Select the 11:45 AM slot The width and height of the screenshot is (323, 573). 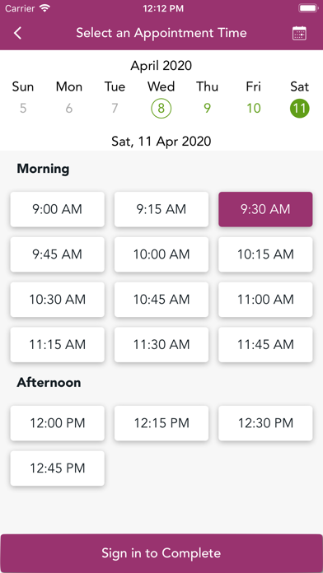coord(265,345)
